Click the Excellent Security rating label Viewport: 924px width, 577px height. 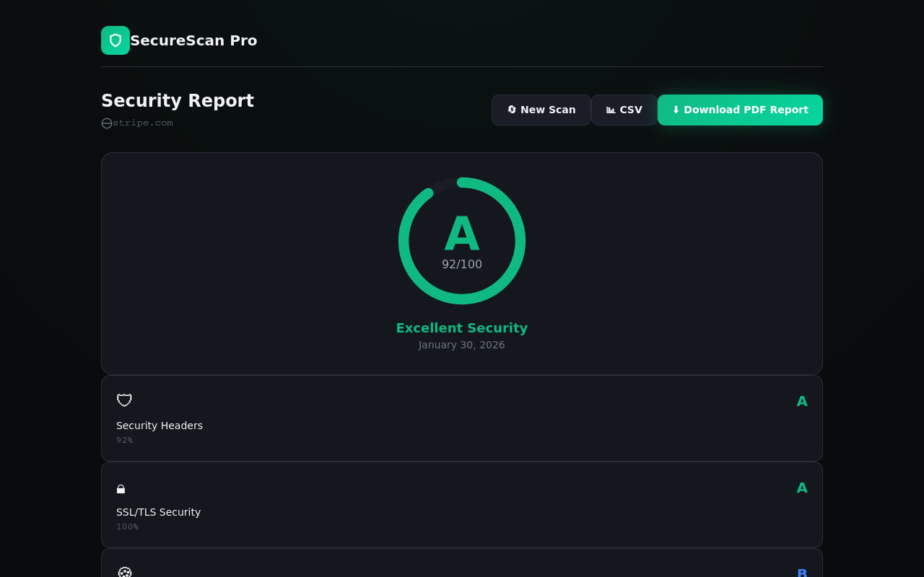pos(462,328)
